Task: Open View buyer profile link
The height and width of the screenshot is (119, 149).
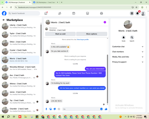Action: coord(83,40)
